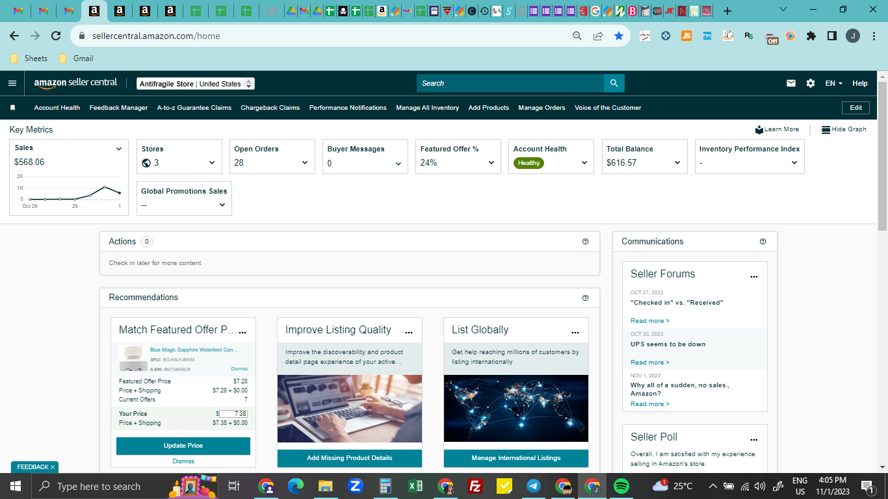Expand the Total Balance dropdown
The image size is (888, 499).
pos(677,163)
